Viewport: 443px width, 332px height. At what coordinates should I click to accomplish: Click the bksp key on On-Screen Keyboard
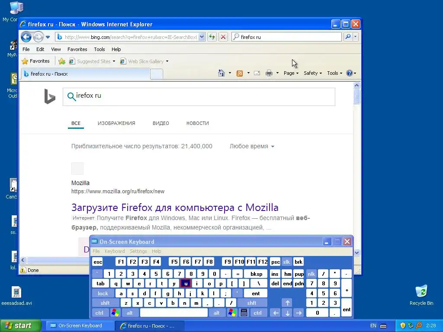click(x=256, y=274)
